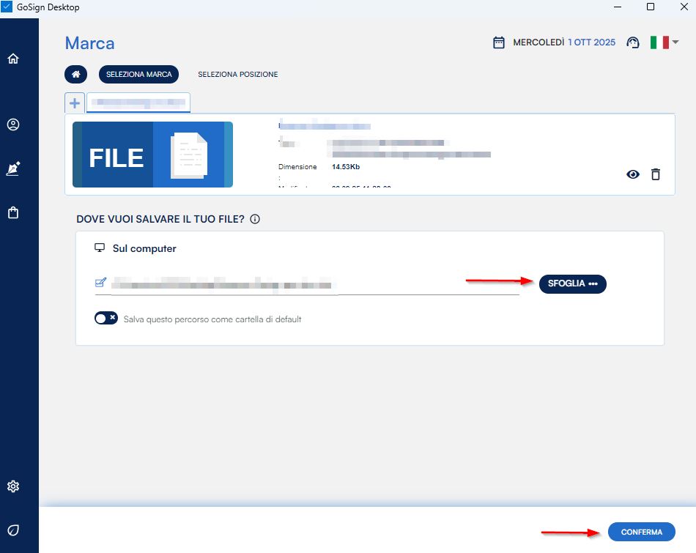
Task: Add a new file with plus button
Action: (75, 103)
